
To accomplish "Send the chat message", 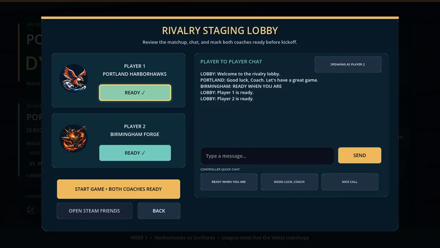I will 360,155.
